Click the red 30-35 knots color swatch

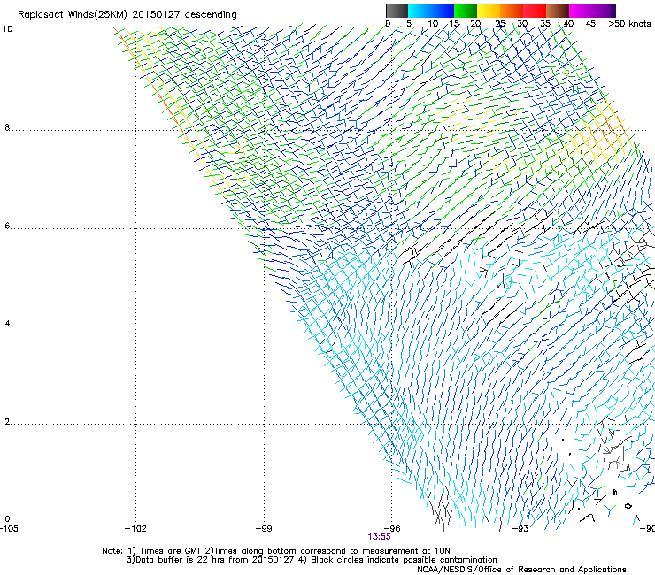coord(535,11)
